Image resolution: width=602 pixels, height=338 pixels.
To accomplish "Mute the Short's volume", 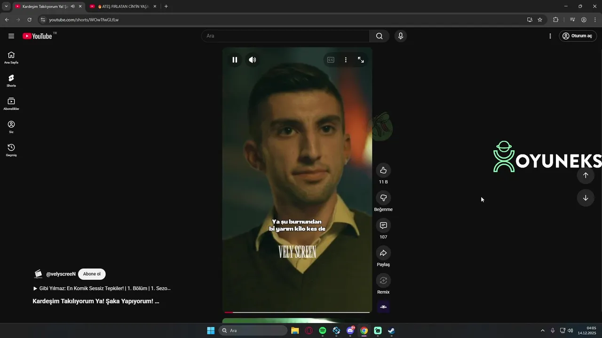I will click(253, 60).
